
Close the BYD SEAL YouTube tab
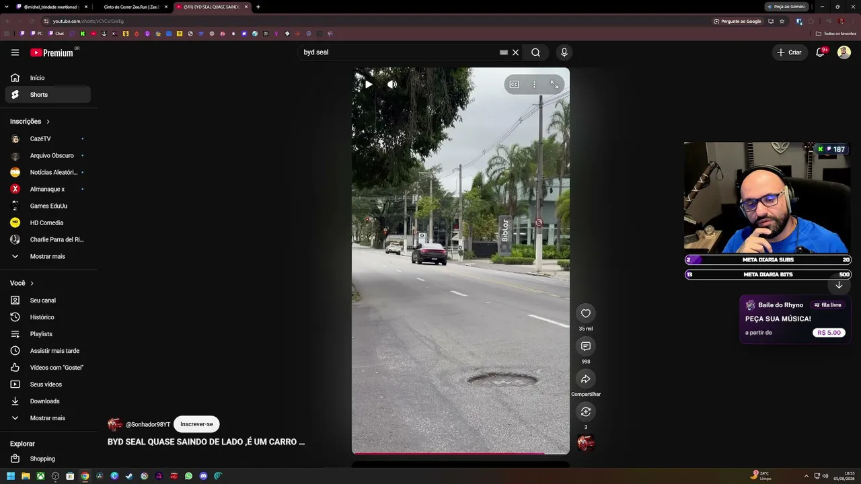tap(246, 7)
